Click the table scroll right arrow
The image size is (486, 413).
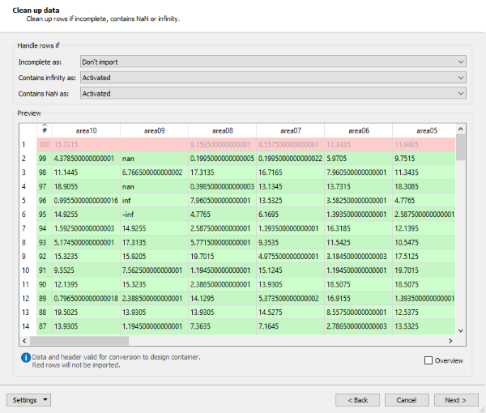(450, 340)
